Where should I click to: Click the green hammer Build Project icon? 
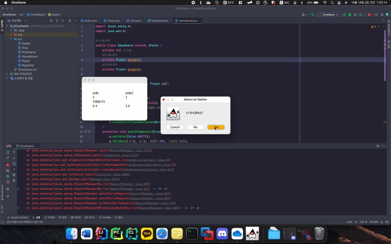click(313, 15)
